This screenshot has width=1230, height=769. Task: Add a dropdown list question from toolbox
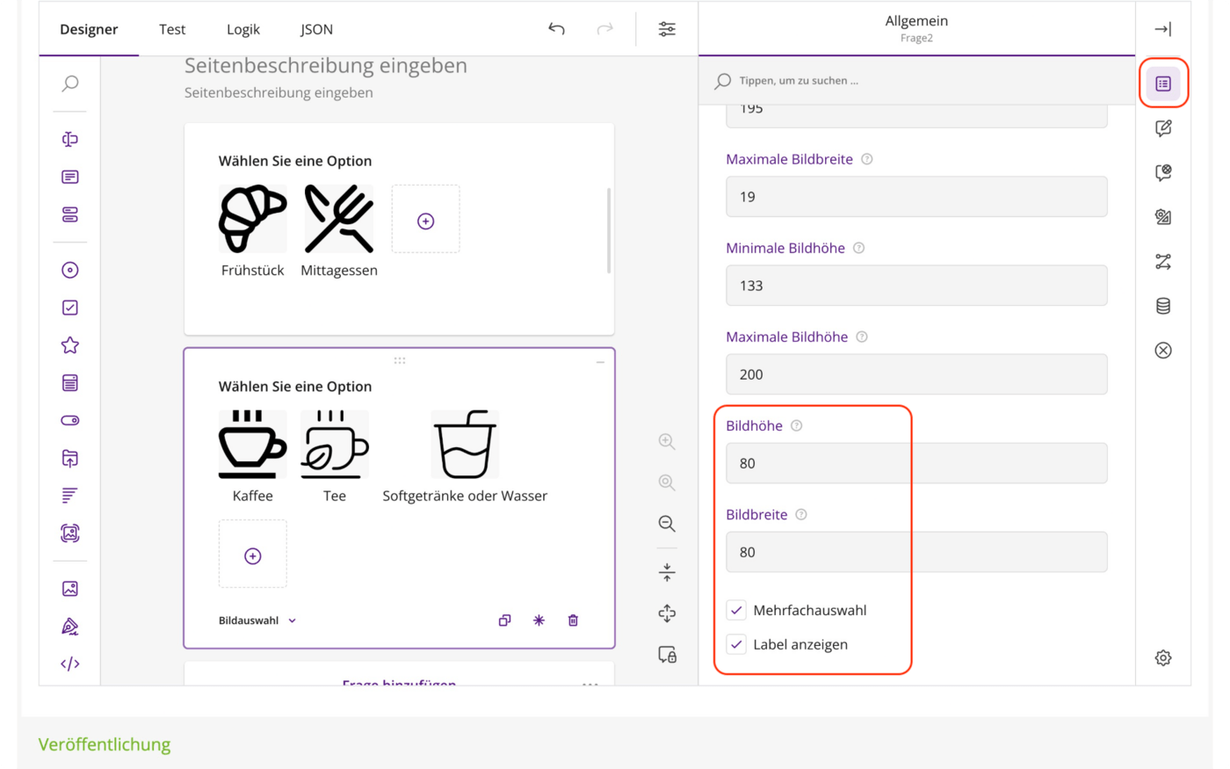click(x=70, y=383)
